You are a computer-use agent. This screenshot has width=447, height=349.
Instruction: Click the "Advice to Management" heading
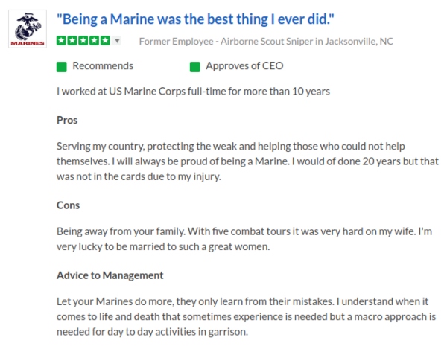pos(110,275)
